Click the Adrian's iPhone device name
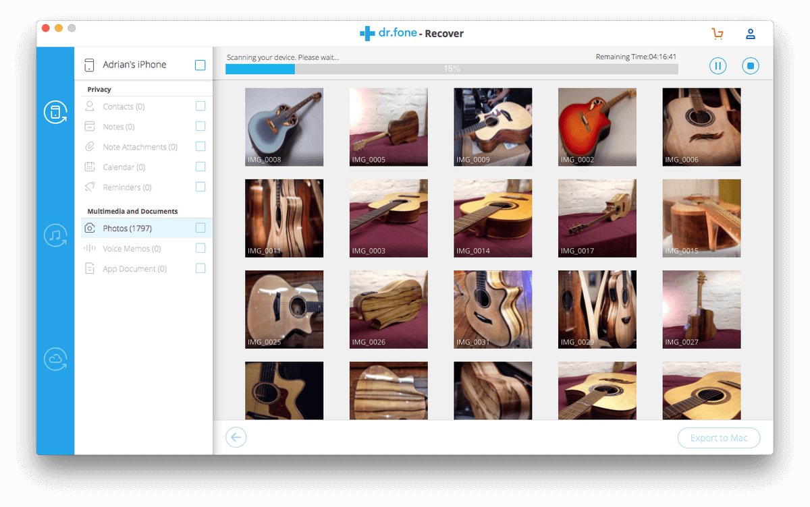 pyautogui.click(x=134, y=65)
